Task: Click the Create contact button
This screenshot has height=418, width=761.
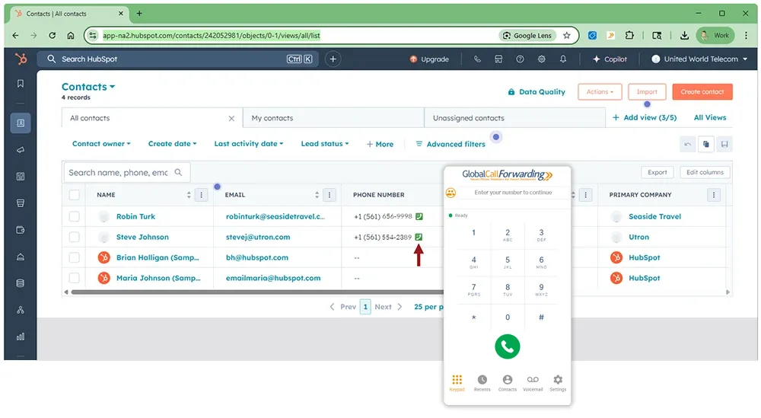Action: pos(702,92)
